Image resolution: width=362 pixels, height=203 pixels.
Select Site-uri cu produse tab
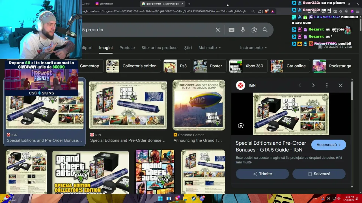tap(160, 48)
